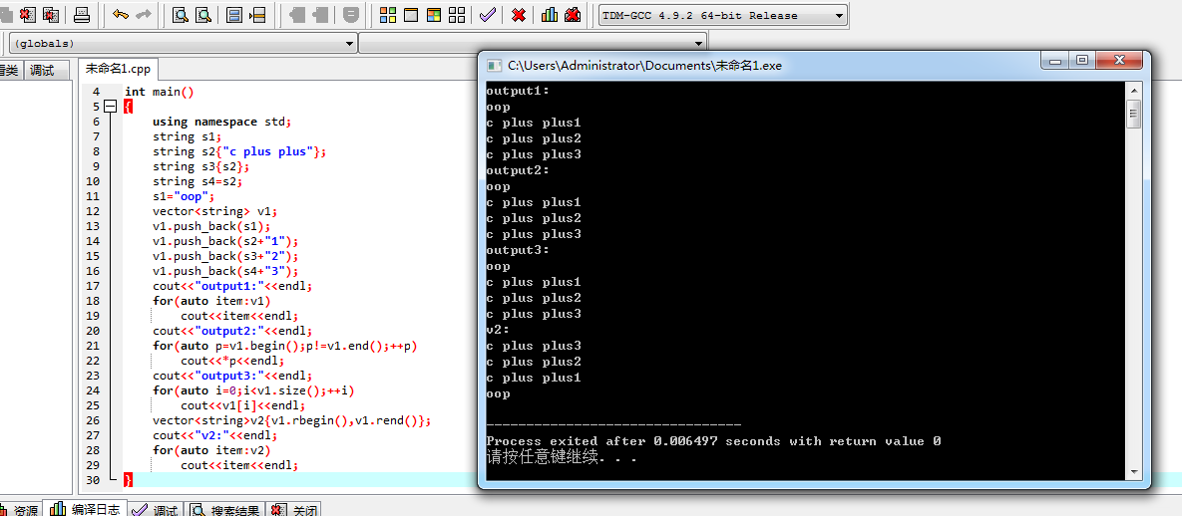The height and width of the screenshot is (516, 1182).
Task: Open the Replace magnifier tool
Action: 203,14
